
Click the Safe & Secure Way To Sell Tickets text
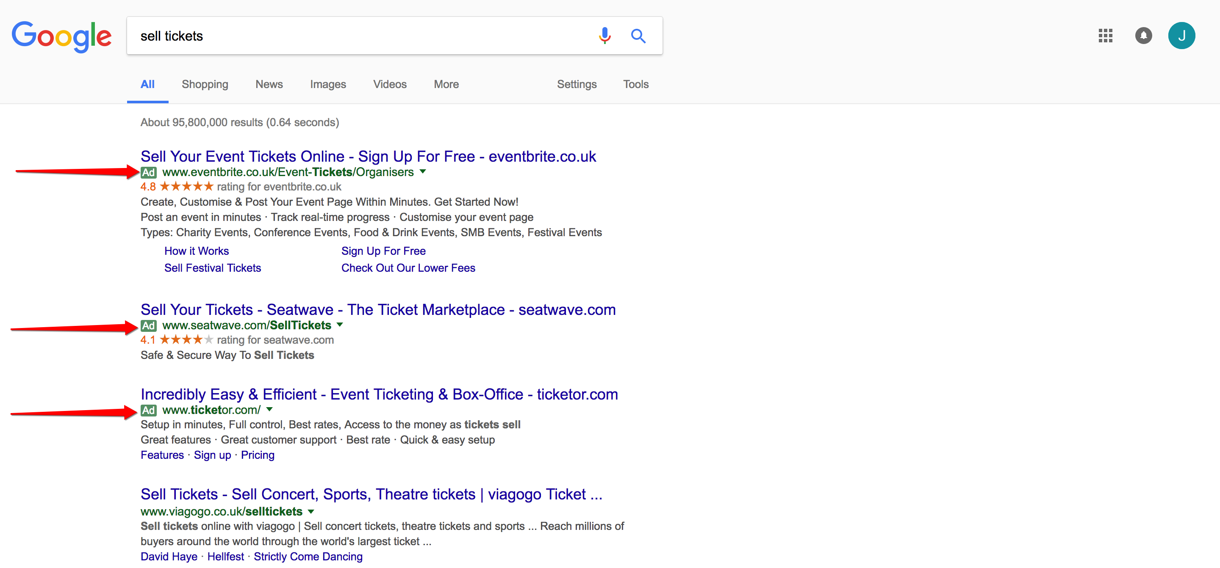[x=227, y=355]
